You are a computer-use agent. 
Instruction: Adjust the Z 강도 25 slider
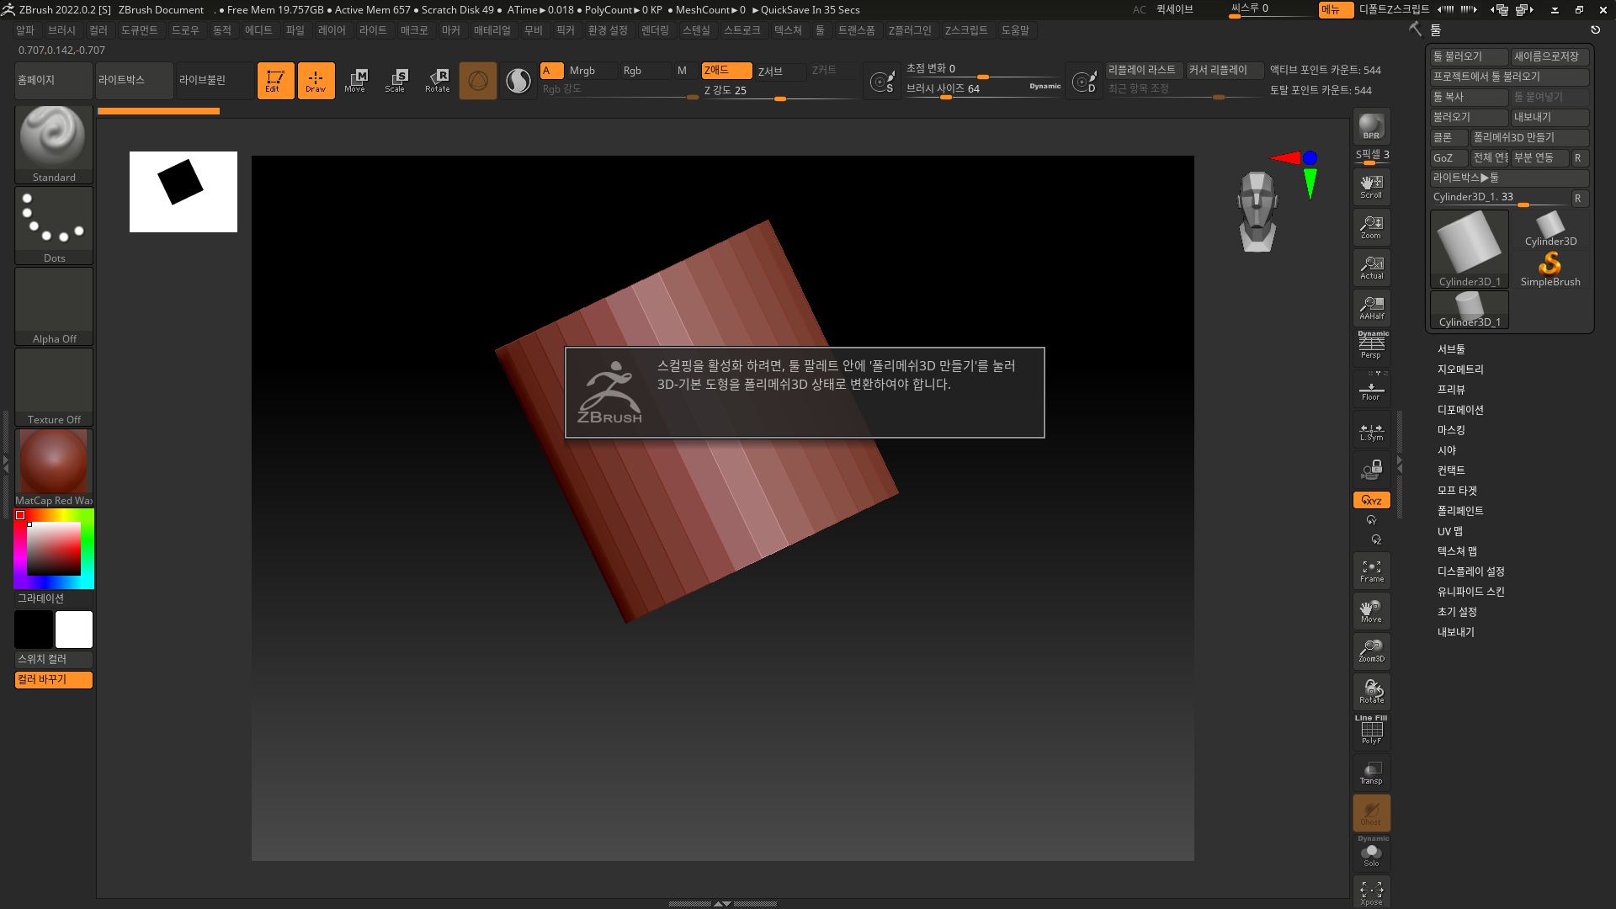[x=780, y=91]
